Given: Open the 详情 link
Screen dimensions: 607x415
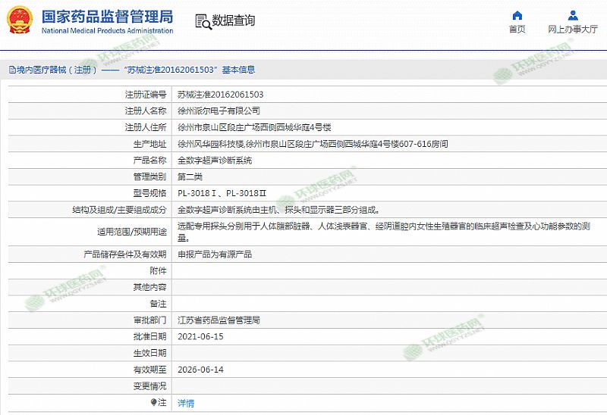Looking at the screenshot, I should (186, 403).
